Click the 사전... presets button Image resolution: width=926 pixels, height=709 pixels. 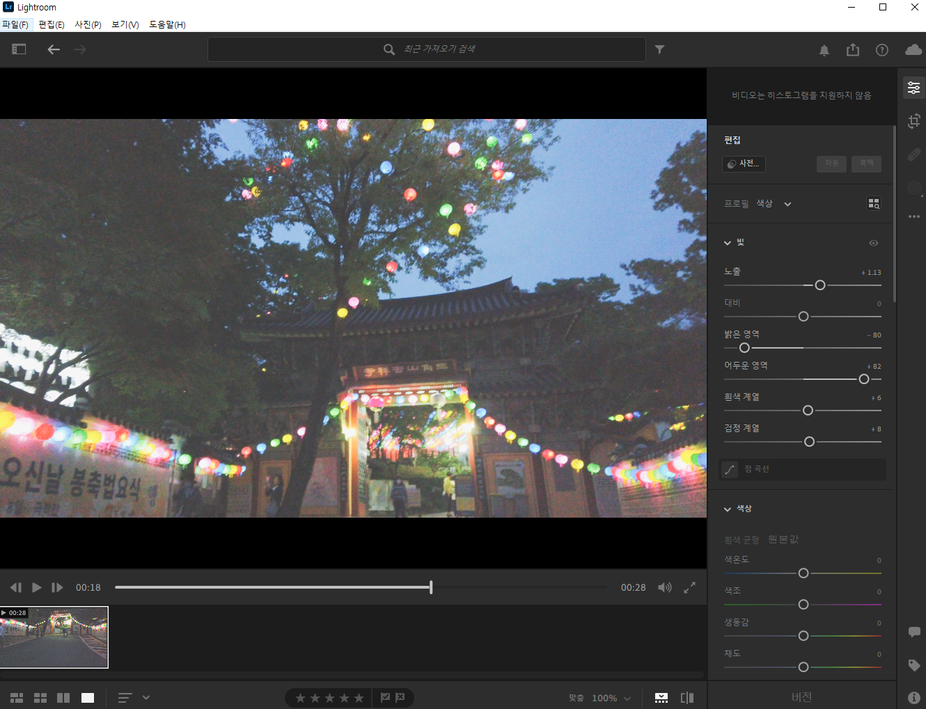744,164
